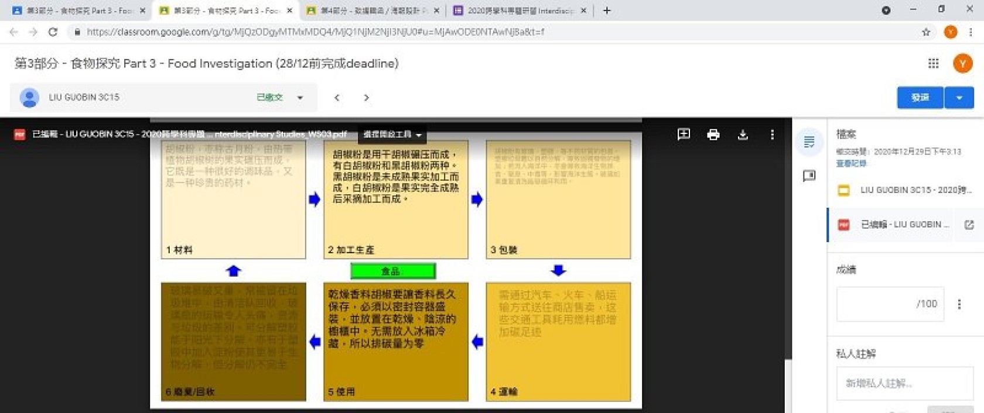Open the Google apps grid
This screenshot has width=984, height=413.
(933, 63)
